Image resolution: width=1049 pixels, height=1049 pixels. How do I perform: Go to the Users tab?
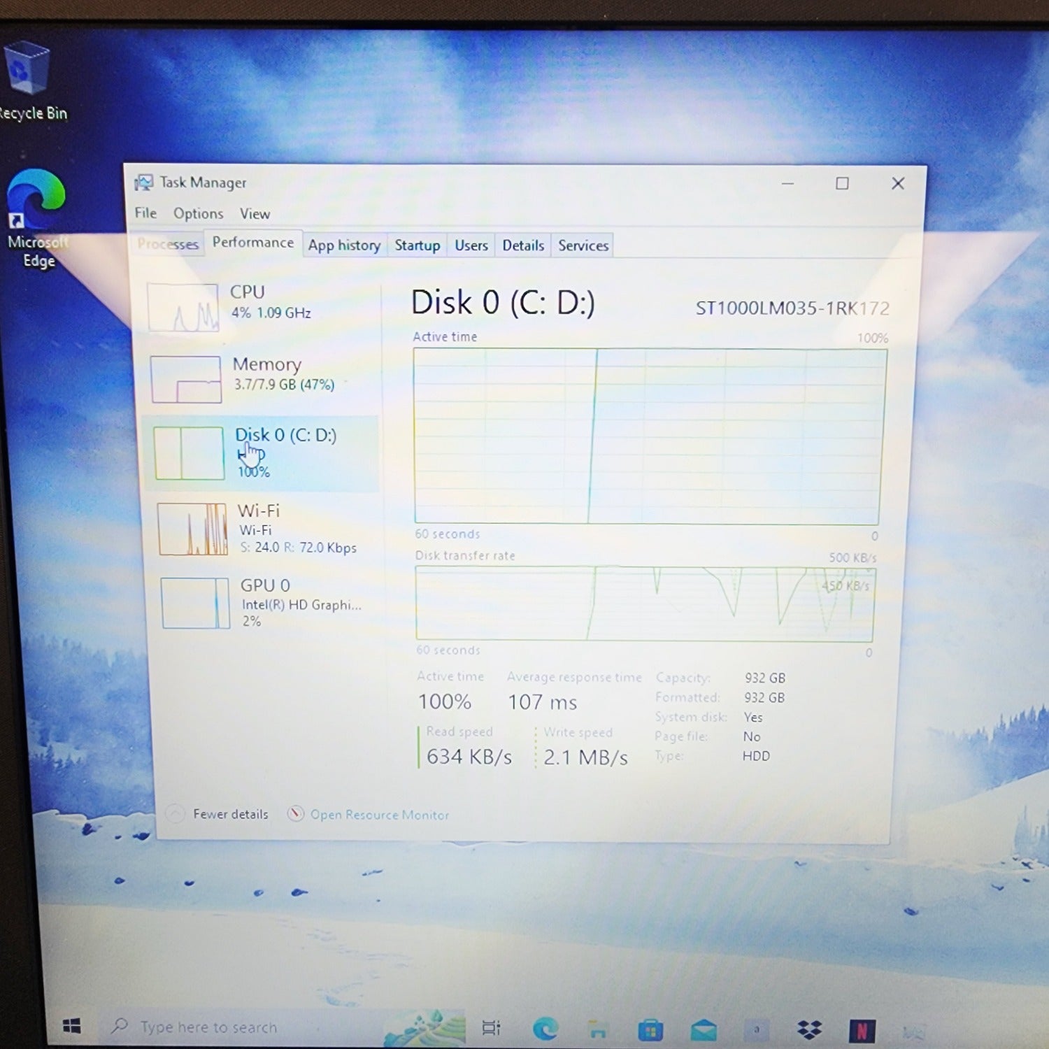click(471, 245)
